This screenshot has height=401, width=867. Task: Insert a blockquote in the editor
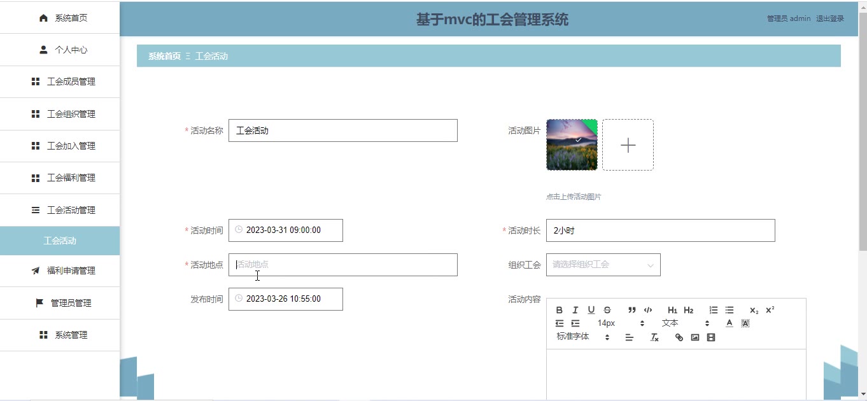(x=631, y=310)
